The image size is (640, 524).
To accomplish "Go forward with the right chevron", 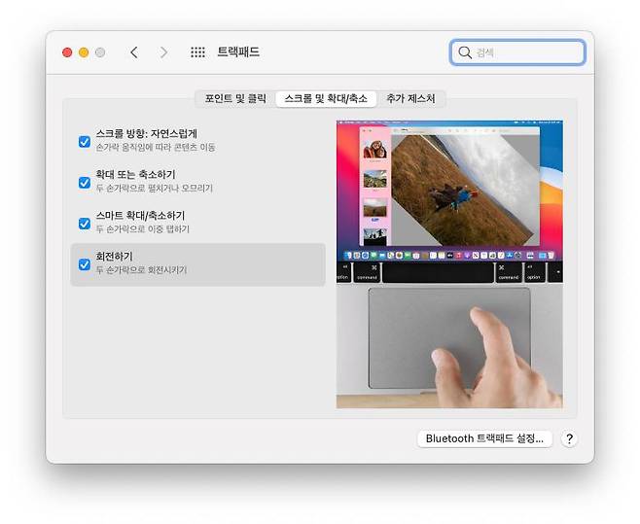I will coord(163,52).
